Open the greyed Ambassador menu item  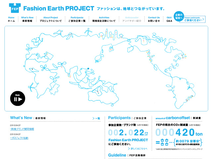[132, 19]
